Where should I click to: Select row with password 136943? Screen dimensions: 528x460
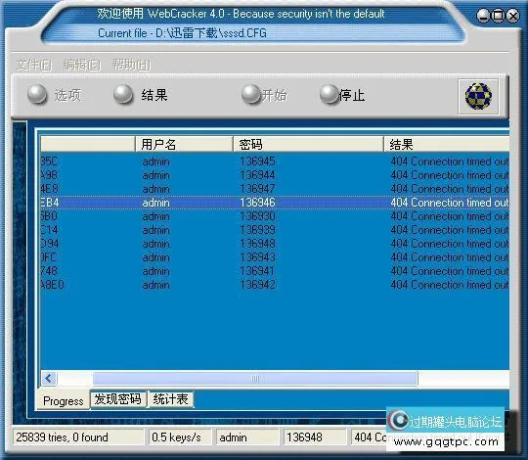coord(275,257)
